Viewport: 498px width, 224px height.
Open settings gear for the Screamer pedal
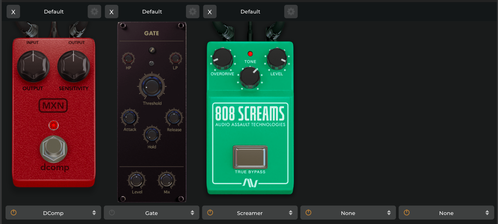291,12
